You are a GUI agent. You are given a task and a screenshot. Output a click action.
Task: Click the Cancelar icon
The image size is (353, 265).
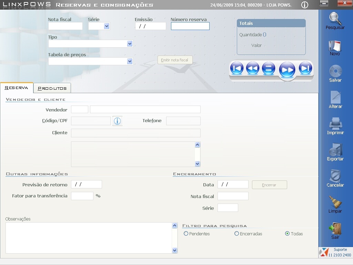coord(335,176)
